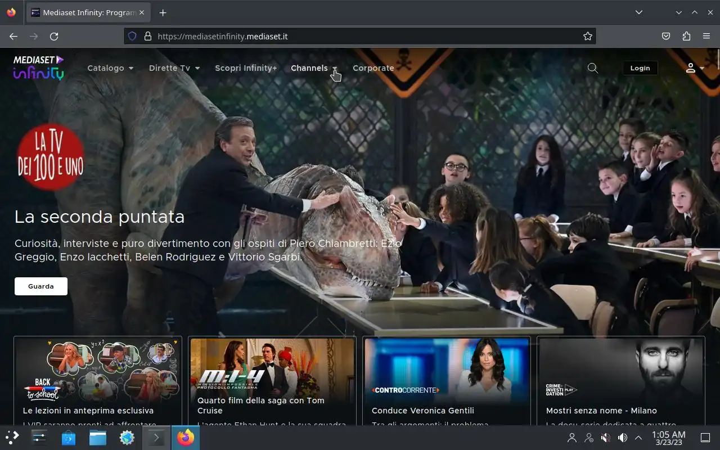The height and width of the screenshot is (450, 720).
Task: Save page to Pocket icon
Action: click(x=666, y=36)
